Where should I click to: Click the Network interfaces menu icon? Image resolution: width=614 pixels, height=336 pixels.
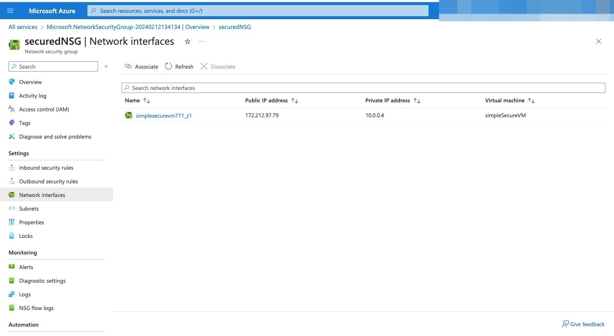click(12, 195)
